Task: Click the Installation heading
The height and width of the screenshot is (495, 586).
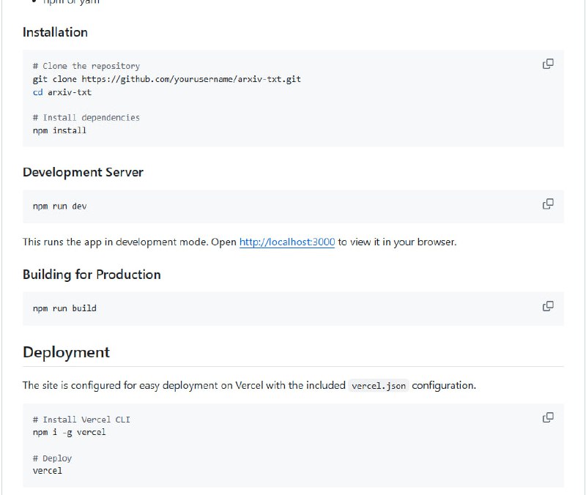Action: coord(55,32)
